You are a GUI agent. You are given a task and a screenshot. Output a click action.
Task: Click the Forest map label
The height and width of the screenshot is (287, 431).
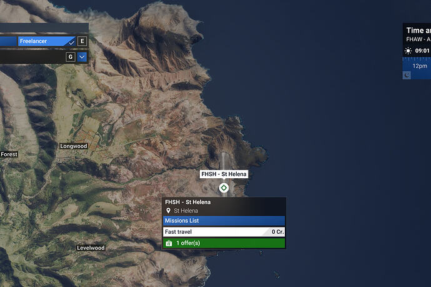tap(9, 154)
